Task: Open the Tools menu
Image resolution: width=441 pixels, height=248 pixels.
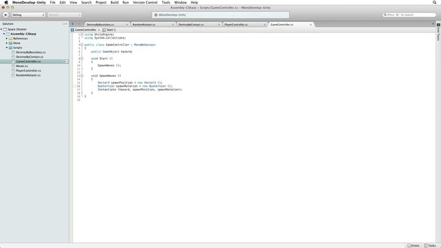Action: pos(166,2)
